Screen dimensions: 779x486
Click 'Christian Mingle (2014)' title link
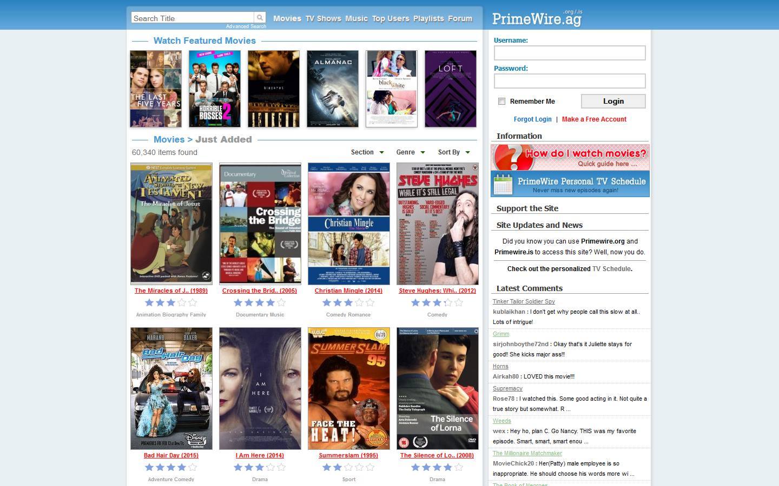(348, 291)
